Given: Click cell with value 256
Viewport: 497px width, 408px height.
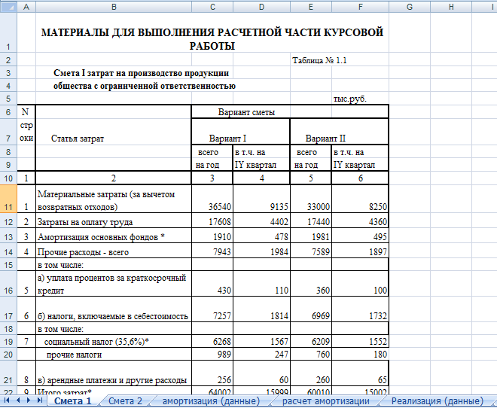Looking at the screenshot, I should click(x=212, y=373).
